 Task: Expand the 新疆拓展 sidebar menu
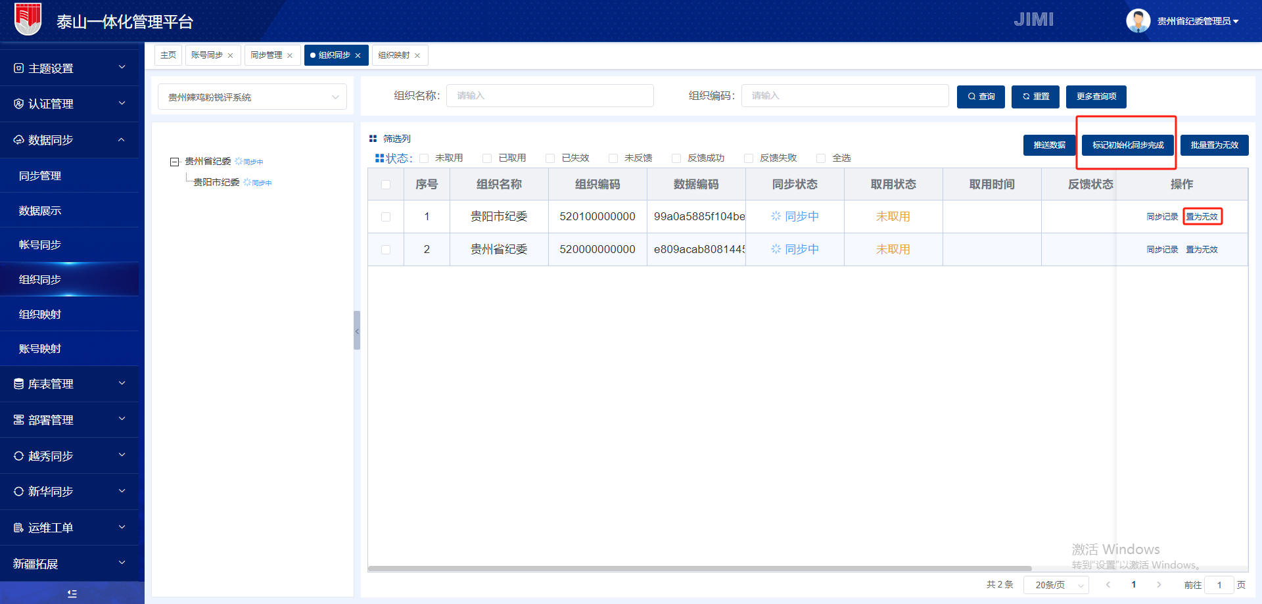coord(70,564)
